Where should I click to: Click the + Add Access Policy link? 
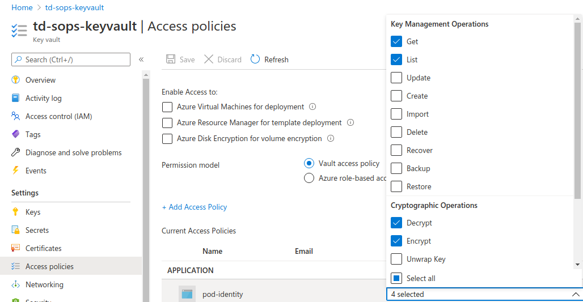[x=195, y=207]
